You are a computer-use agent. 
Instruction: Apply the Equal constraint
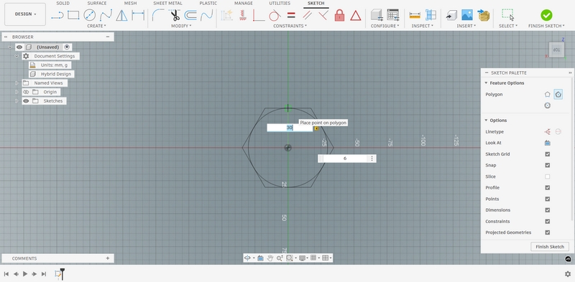[x=291, y=15]
